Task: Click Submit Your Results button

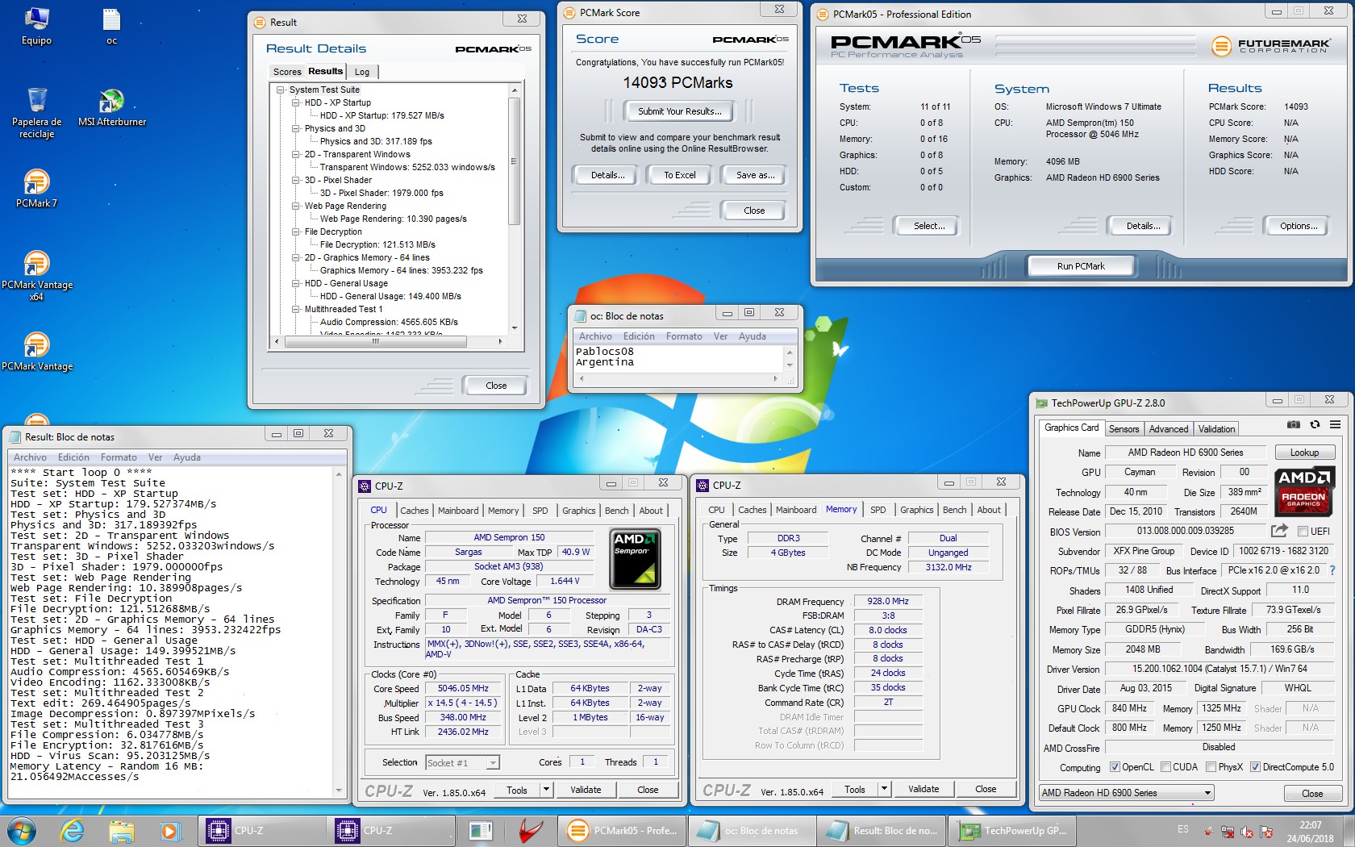Action: click(x=678, y=111)
